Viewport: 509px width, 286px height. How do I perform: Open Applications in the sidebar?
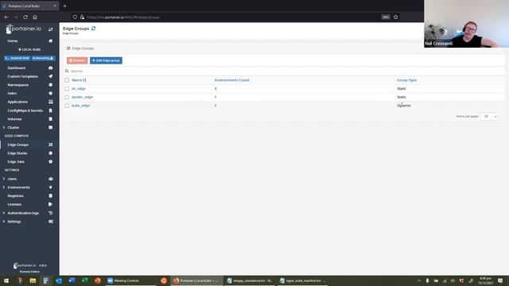pos(17,102)
